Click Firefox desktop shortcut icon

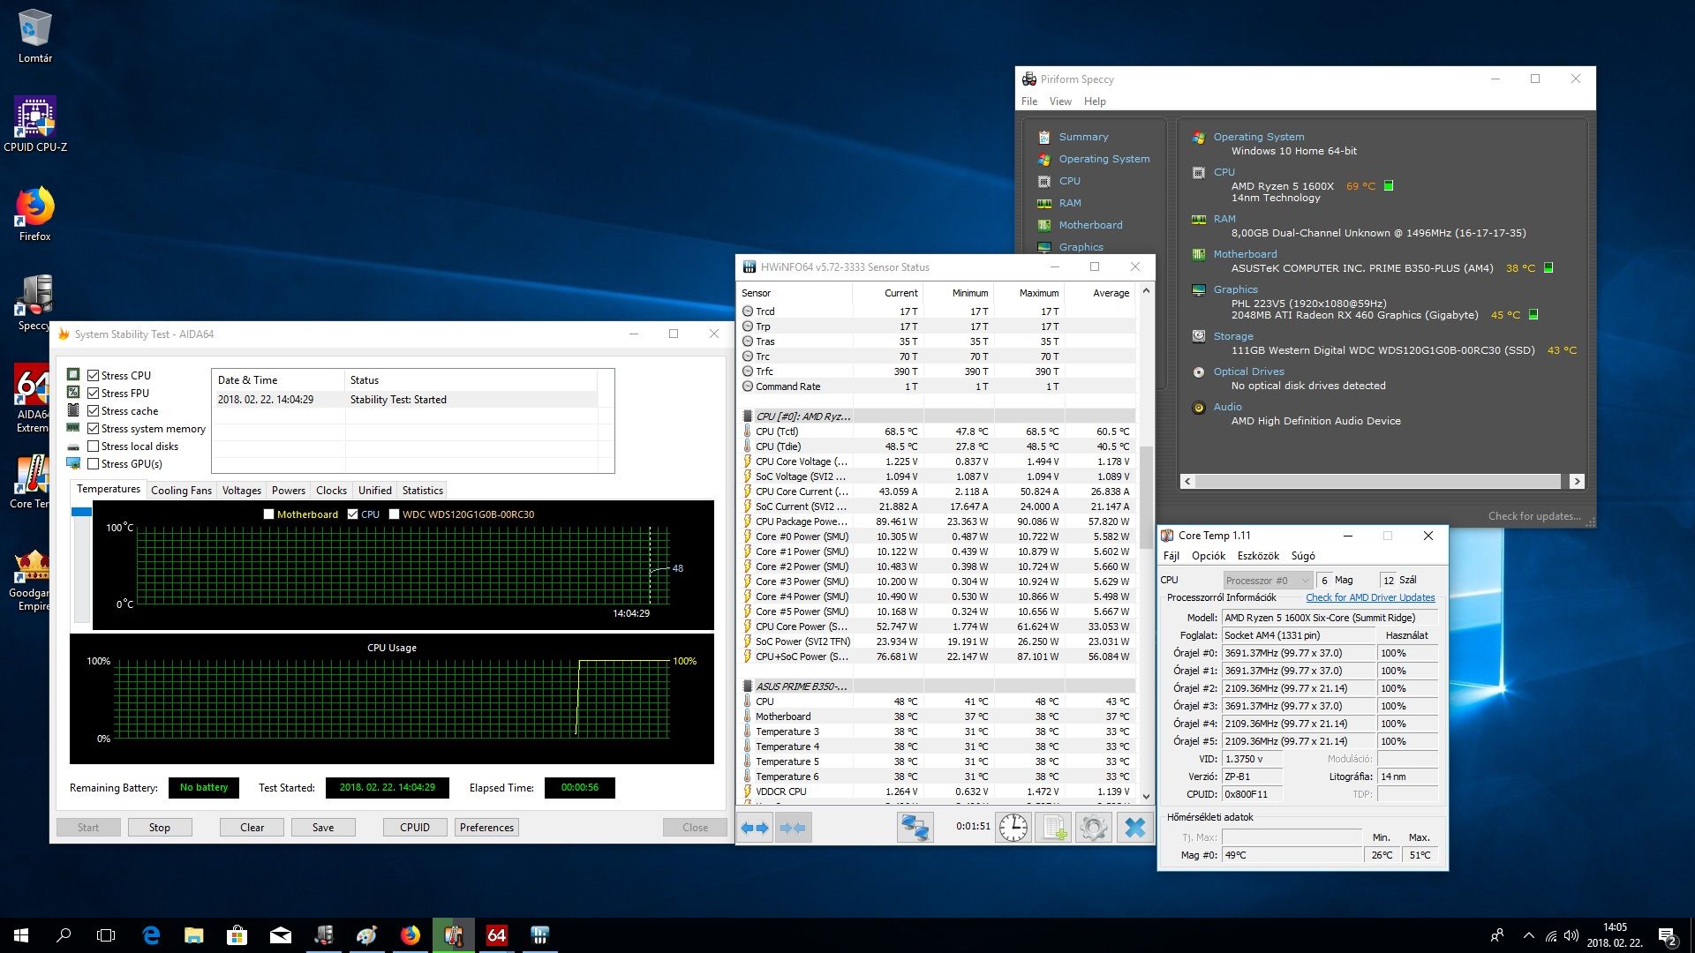pyautogui.click(x=34, y=214)
